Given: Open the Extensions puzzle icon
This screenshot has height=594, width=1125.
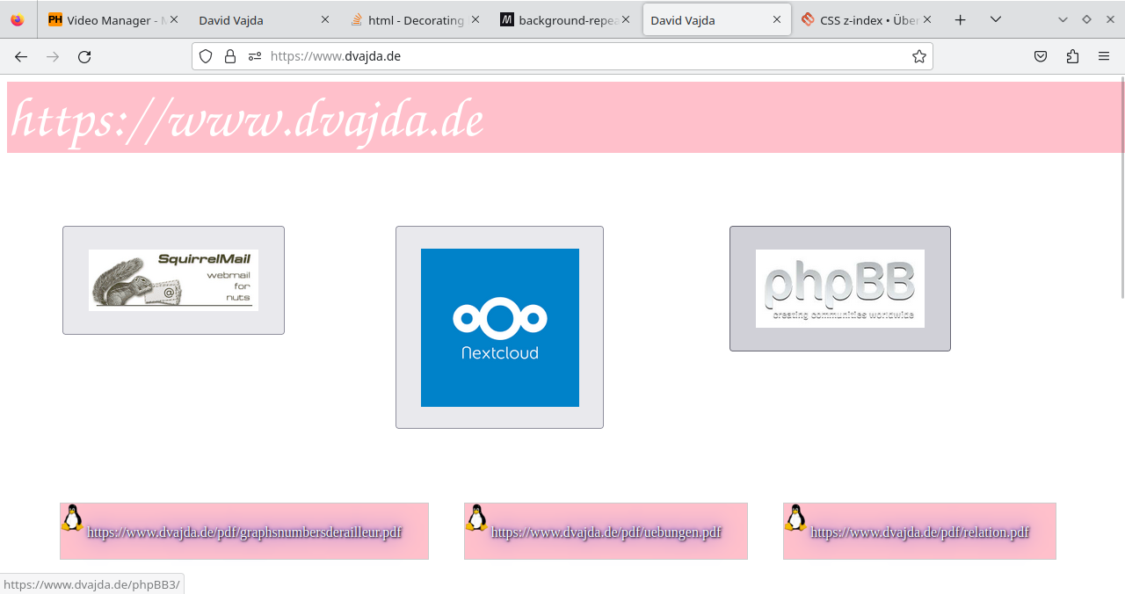Looking at the screenshot, I should point(1072,56).
